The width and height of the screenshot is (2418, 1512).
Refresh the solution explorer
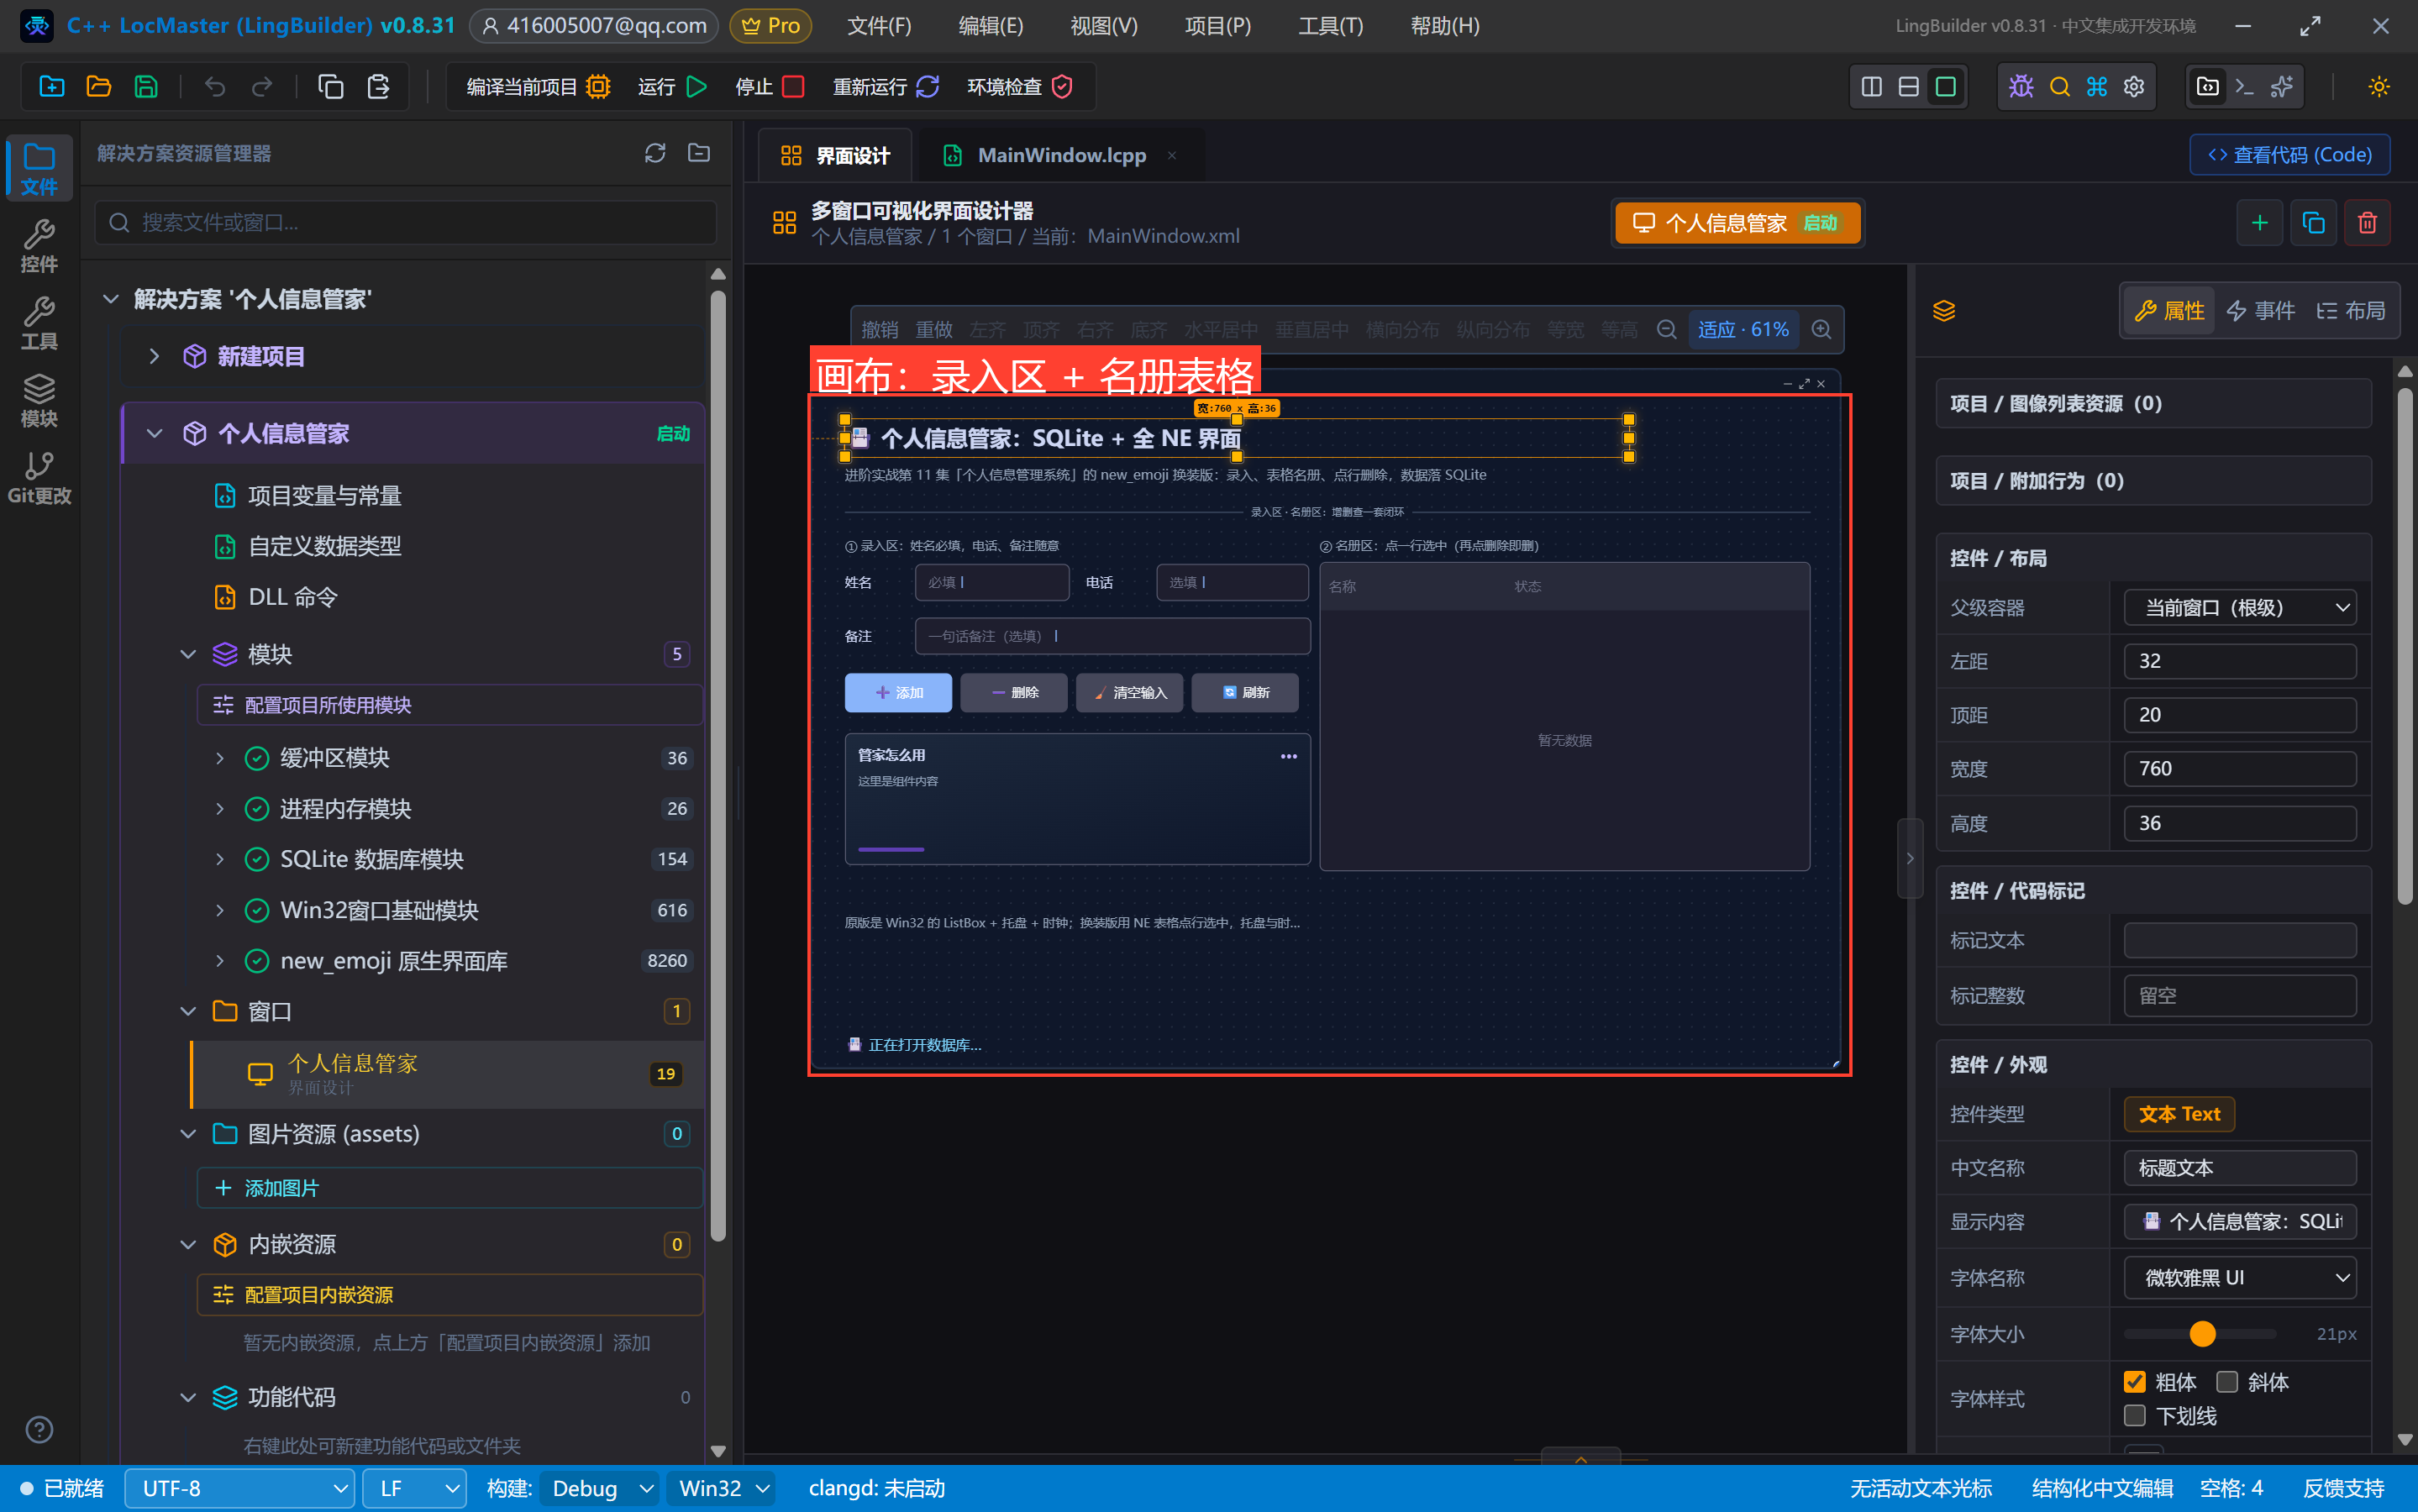[x=655, y=153]
